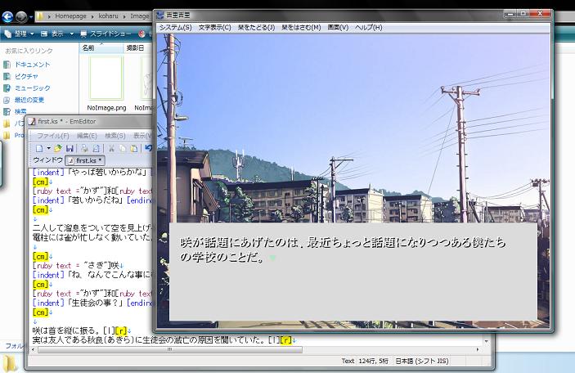Image resolution: width=575 pixels, height=373 pixels.
Task: Click '124行, 5桁' position in status bar
Action: pyautogui.click(x=373, y=361)
